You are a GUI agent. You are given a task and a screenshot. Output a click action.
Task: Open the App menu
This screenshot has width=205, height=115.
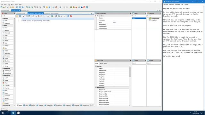9,5
